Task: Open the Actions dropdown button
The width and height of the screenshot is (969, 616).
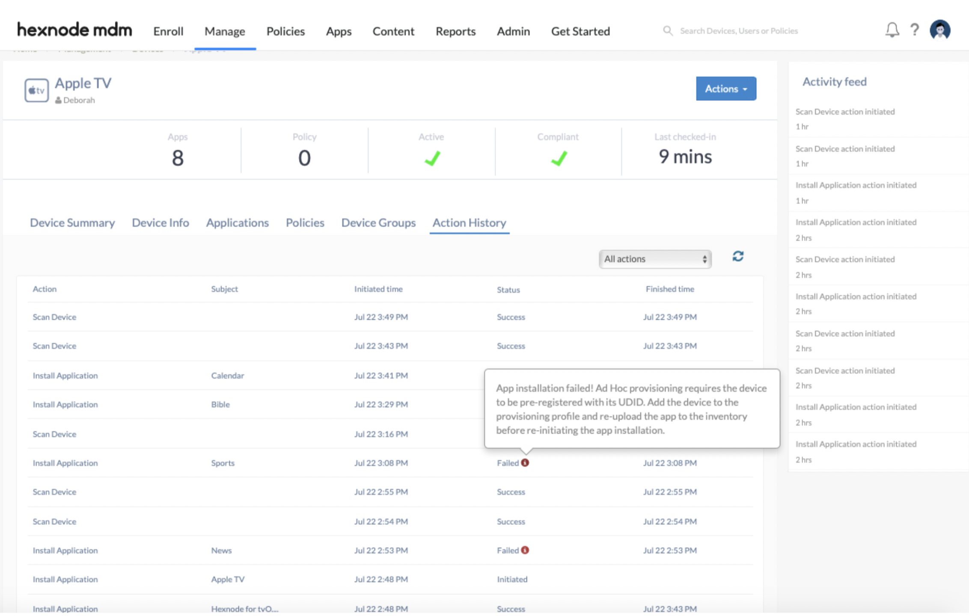Action: click(726, 89)
